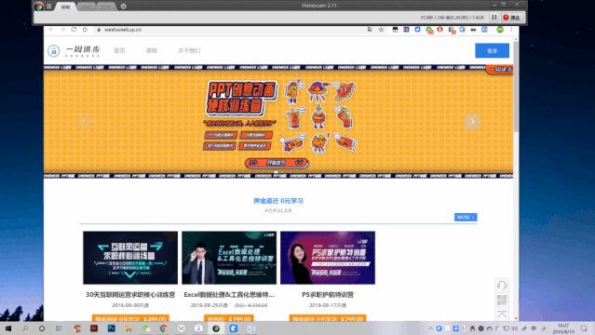Click the browser back arrow
Viewport: 595px width, 335px height.
point(51,30)
